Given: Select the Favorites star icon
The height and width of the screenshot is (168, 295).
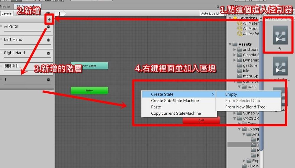Looking at the screenshot, I should coord(235,18).
